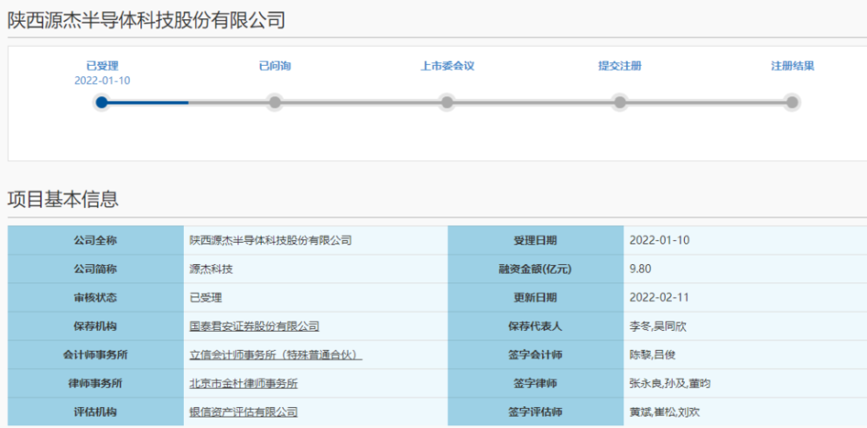
Task: Click the 评估机构 header cell
Action: tap(95, 412)
